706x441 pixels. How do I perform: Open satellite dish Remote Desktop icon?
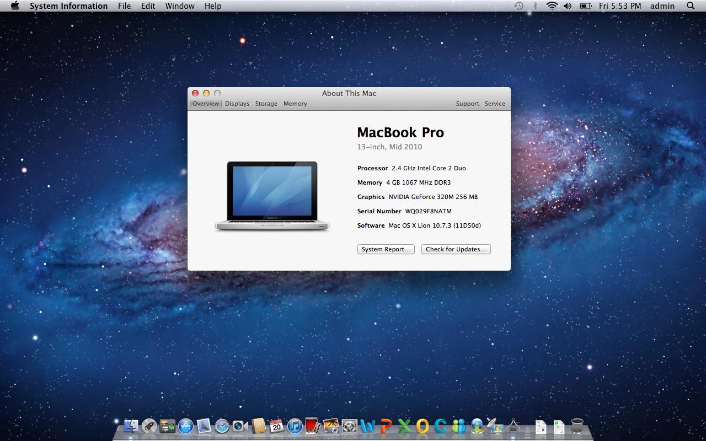[495, 426]
